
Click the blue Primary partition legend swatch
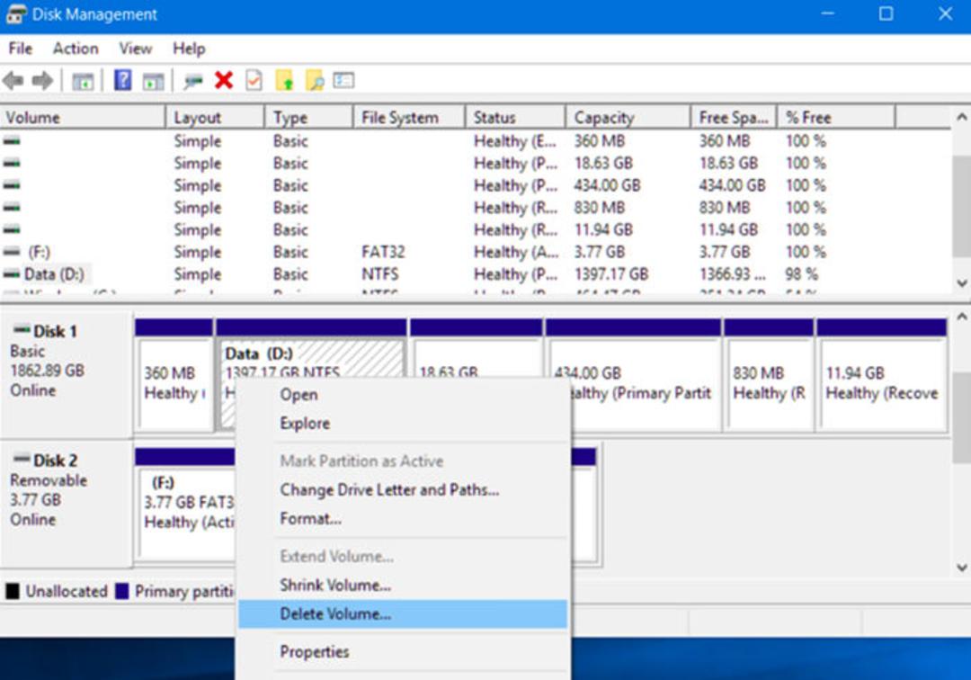[x=122, y=591]
